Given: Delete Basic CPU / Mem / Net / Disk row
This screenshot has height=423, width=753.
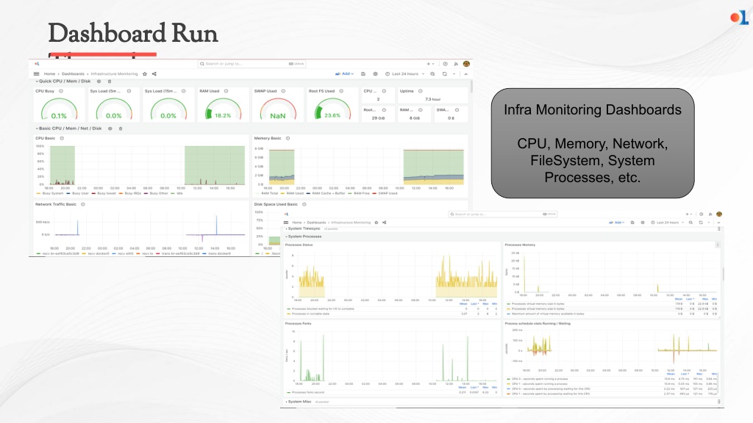Looking at the screenshot, I should coord(121,129).
